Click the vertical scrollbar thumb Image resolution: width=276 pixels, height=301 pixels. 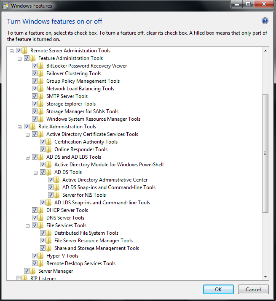(265, 153)
